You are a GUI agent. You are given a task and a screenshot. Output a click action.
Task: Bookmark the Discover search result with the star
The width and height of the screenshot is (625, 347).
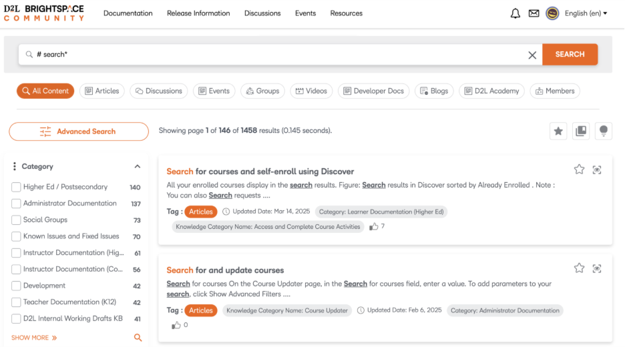[579, 169]
